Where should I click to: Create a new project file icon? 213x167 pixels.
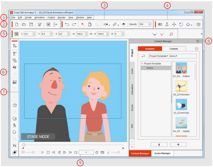click(x=17, y=25)
